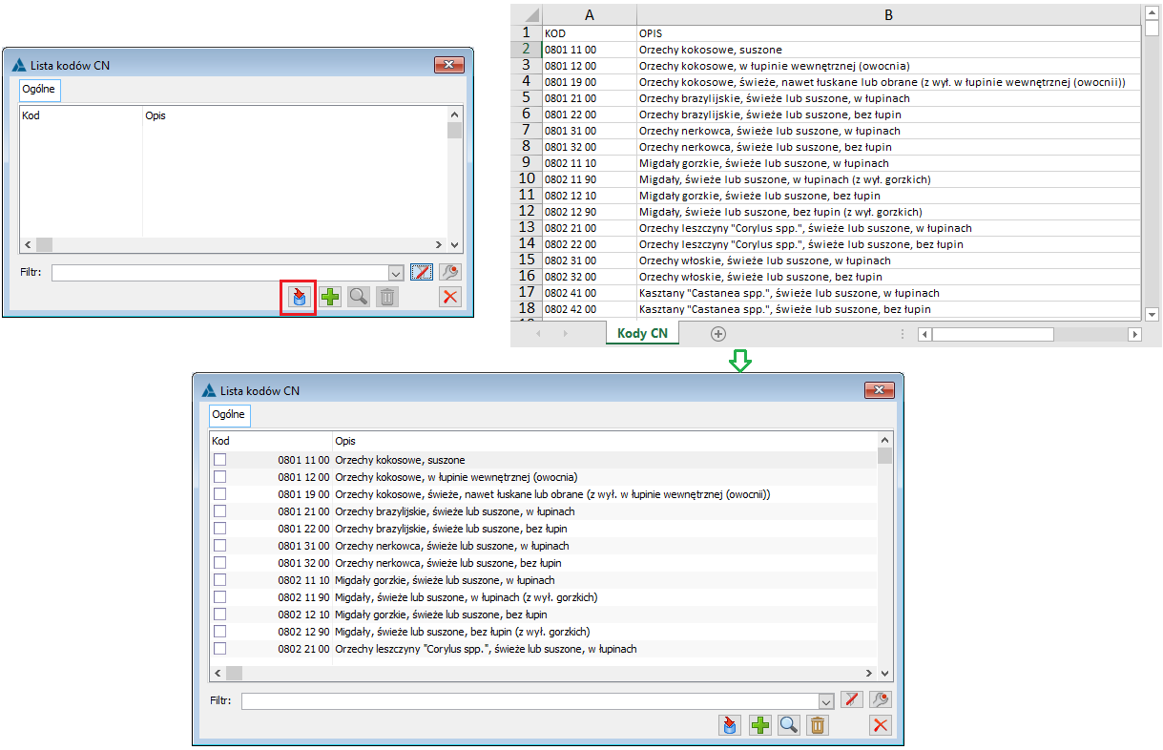Image resolution: width=1163 pixels, height=750 pixels.
Task: Click the green plus icon in the filled Lista kodów CN window
Action: (759, 725)
